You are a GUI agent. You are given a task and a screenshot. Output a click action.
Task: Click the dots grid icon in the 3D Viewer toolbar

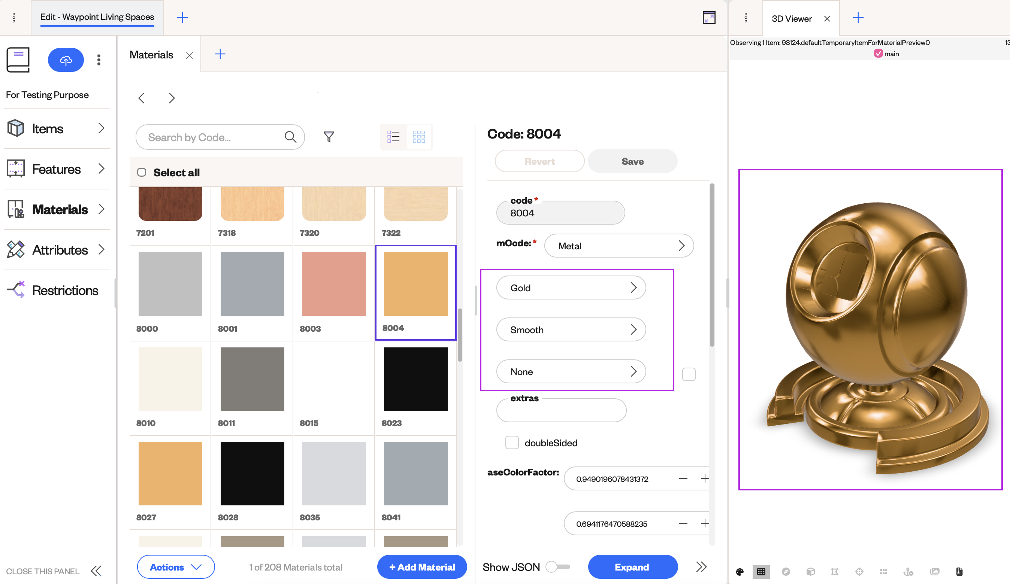pyautogui.click(x=883, y=572)
